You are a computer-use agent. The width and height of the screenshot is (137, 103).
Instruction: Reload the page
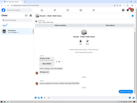pyautogui.click(x=8, y=5)
